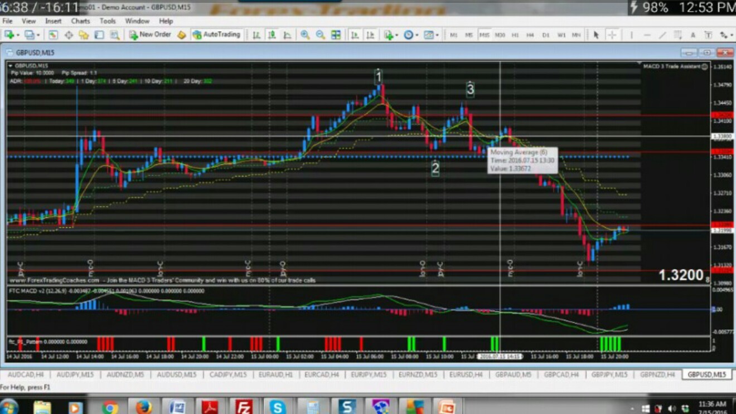The height and width of the screenshot is (414, 736).
Task: Open FileZilla from the taskbar
Action: click(x=244, y=407)
